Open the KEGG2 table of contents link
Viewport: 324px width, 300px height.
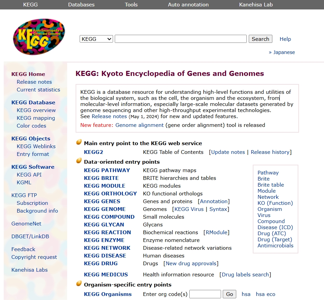pyautogui.click(x=93, y=152)
